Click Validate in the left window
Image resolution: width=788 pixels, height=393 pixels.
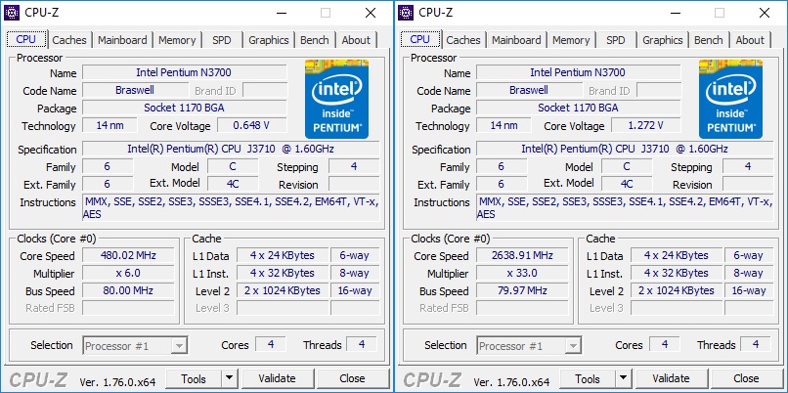tap(277, 378)
